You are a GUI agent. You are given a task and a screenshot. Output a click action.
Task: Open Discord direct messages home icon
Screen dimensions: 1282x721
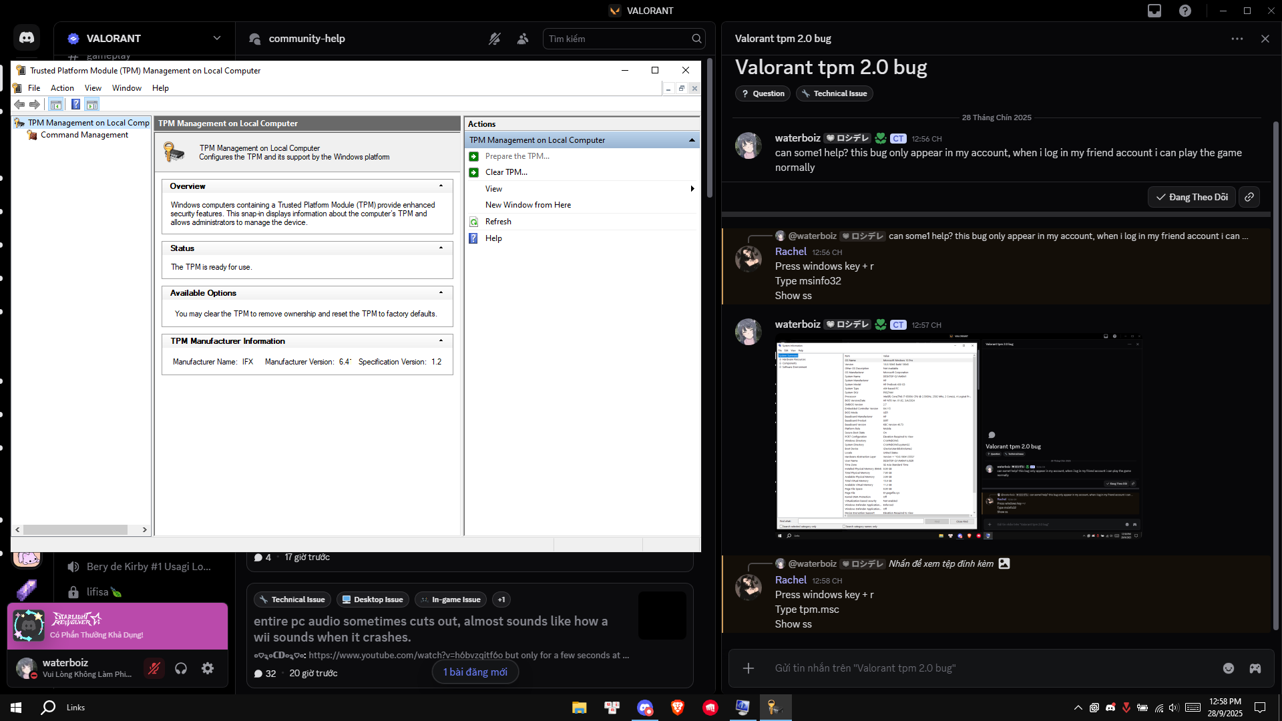pyautogui.click(x=27, y=38)
